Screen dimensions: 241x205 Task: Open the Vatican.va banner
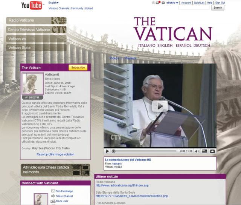[x=36, y=39]
